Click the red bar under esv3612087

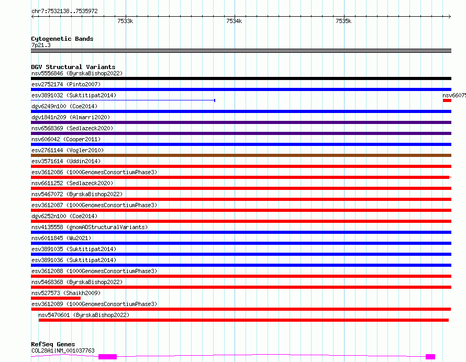[241, 210]
